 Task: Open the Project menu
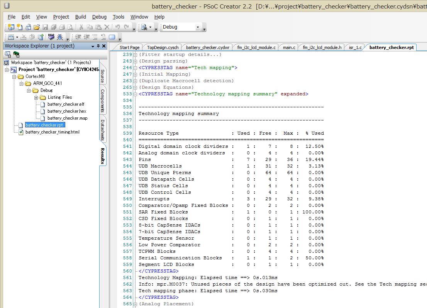[x=61, y=17]
